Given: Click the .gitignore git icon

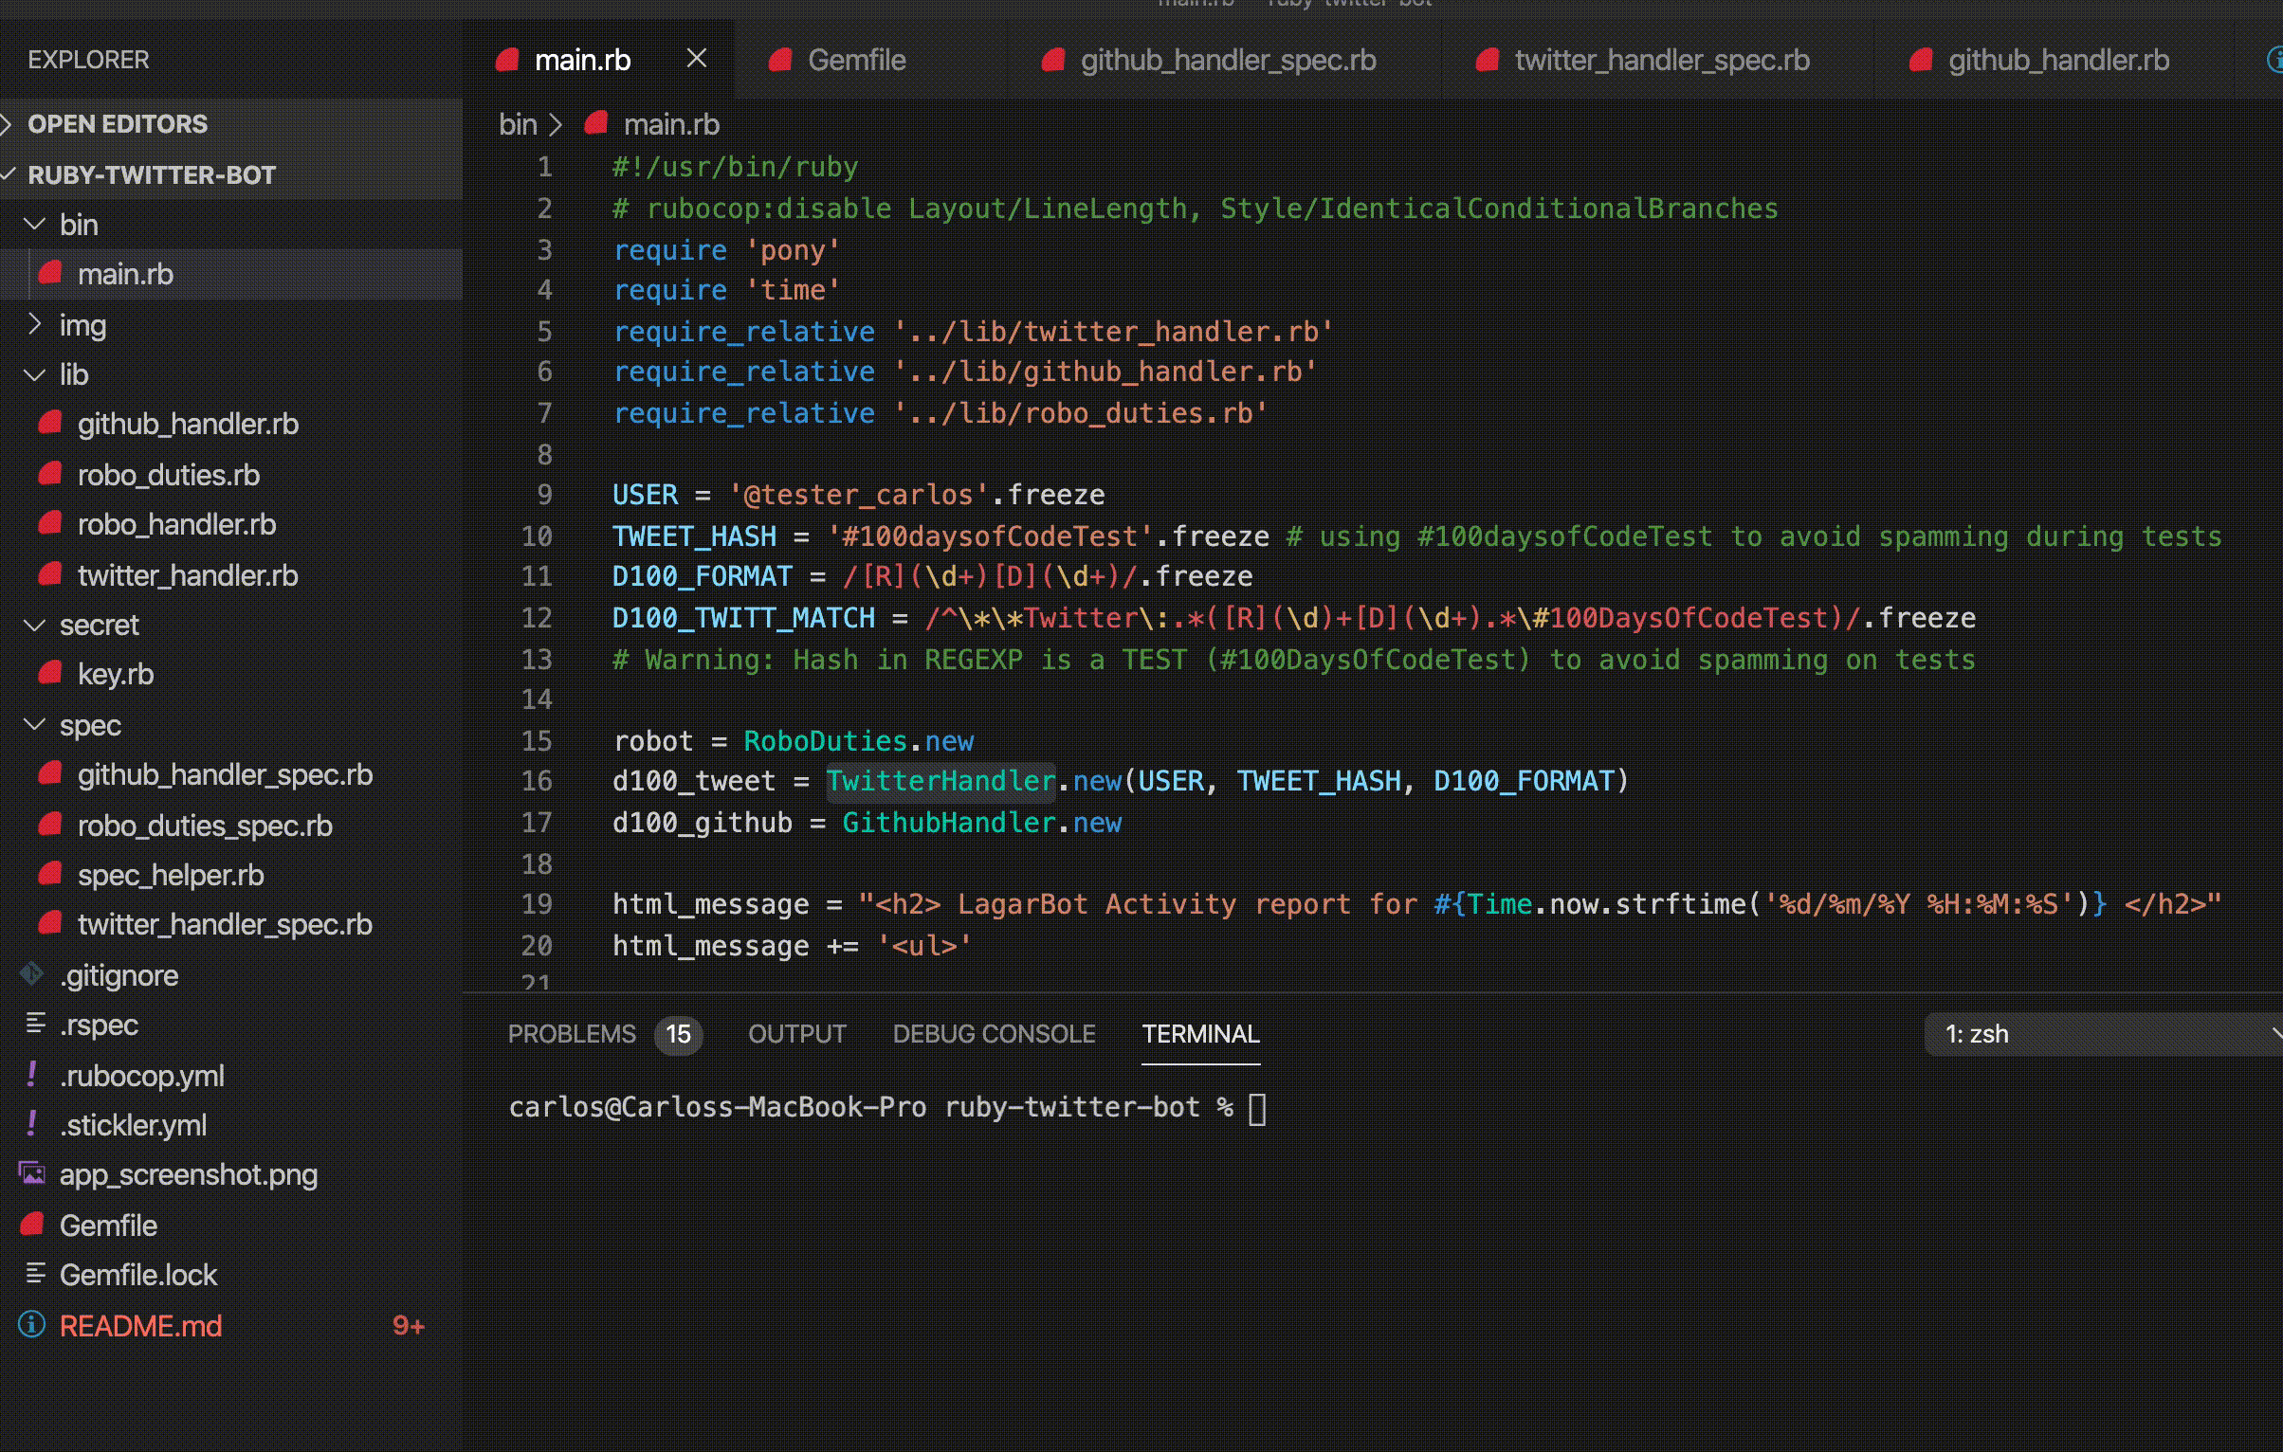Looking at the screenshot, I should [31, 973].
